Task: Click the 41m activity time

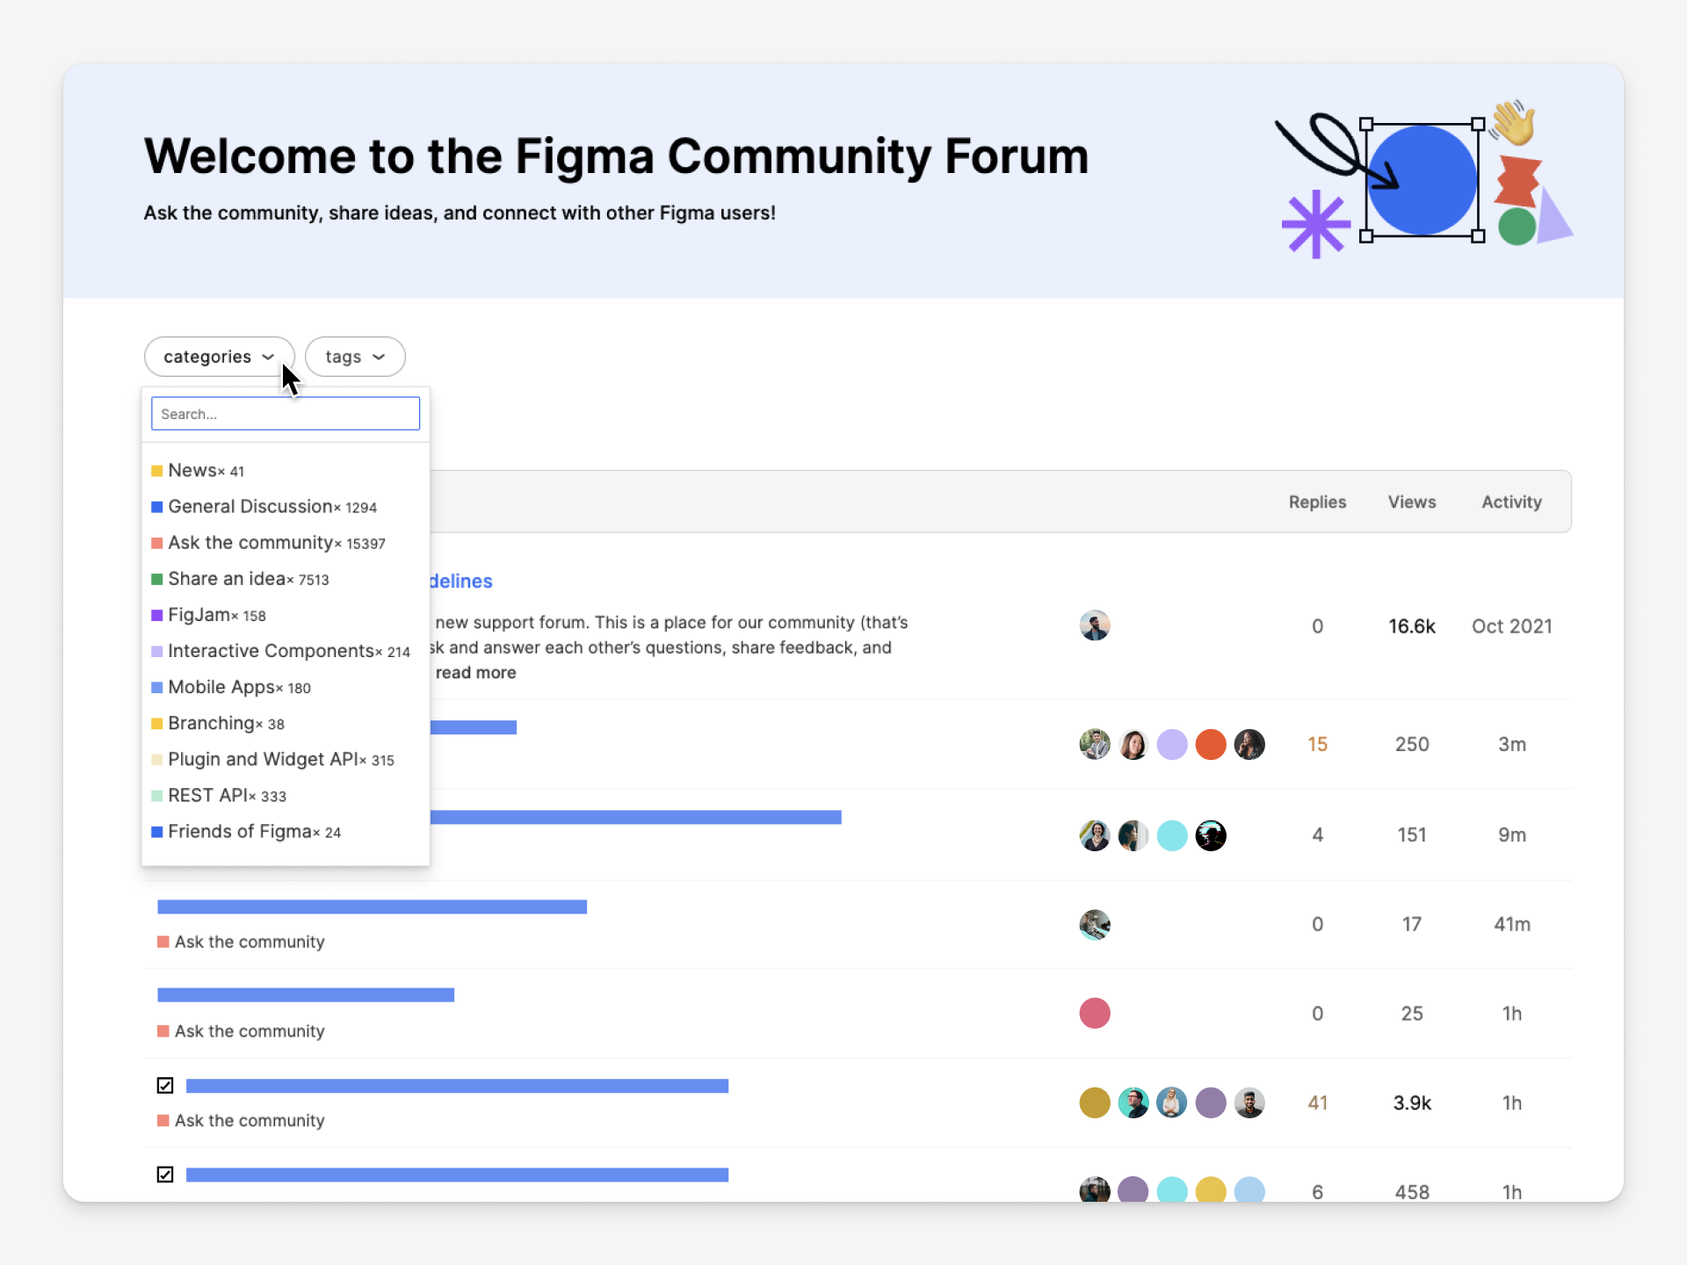Action: pos(1511,924)
